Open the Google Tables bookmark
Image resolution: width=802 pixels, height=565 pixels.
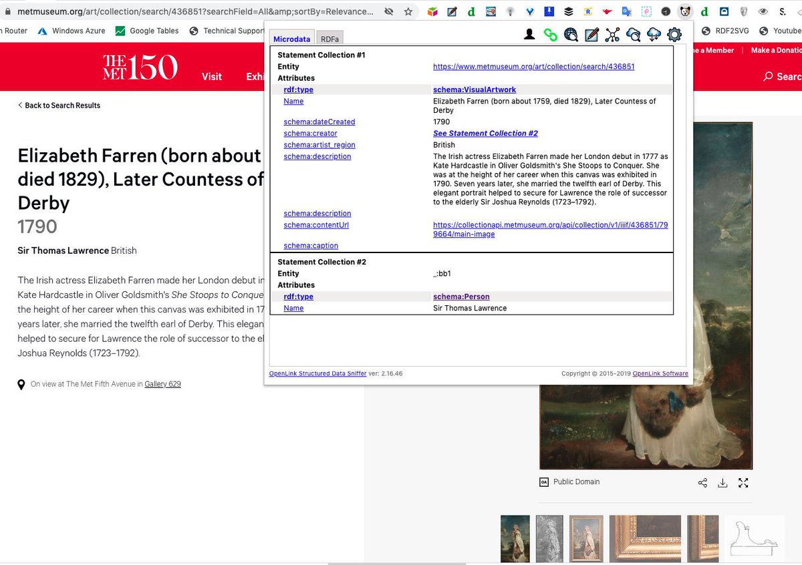(x=147, y=31)
